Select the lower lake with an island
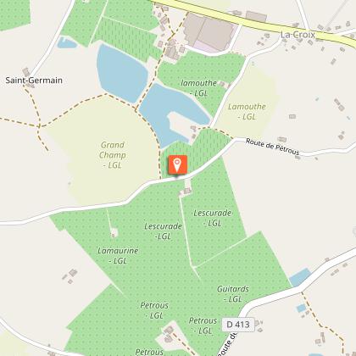Viewport: 356px width, 356px height. (173, 114)
